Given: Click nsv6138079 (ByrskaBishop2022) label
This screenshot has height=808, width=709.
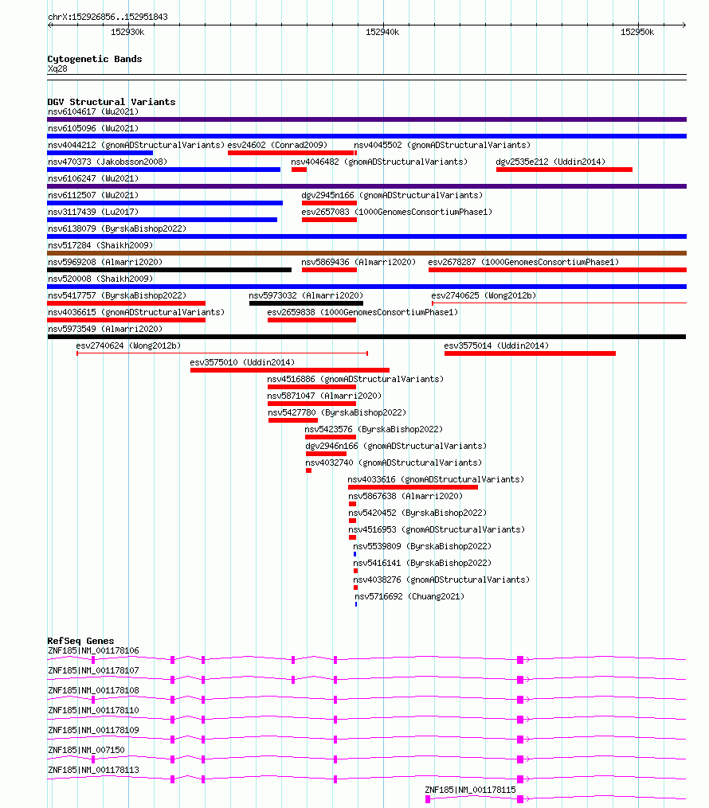Looking at the screenshot, I should (117, 228).
